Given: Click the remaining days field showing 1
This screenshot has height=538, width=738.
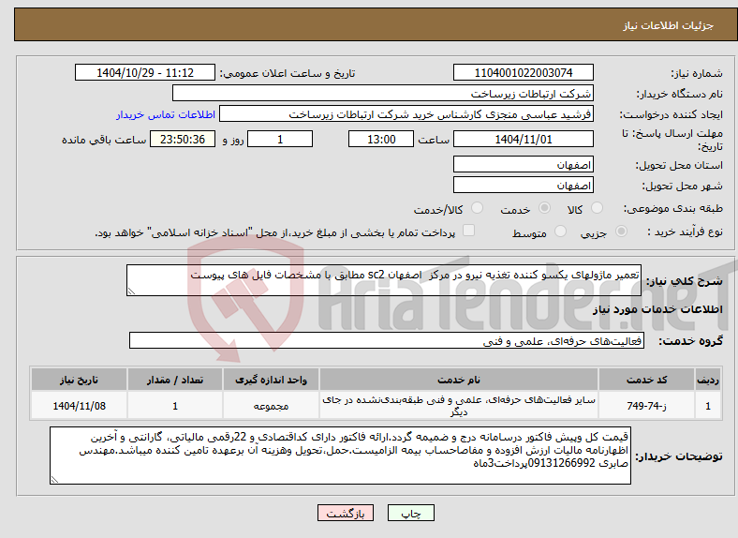Looking at the screenshot, I should click(x=280, y=140).
